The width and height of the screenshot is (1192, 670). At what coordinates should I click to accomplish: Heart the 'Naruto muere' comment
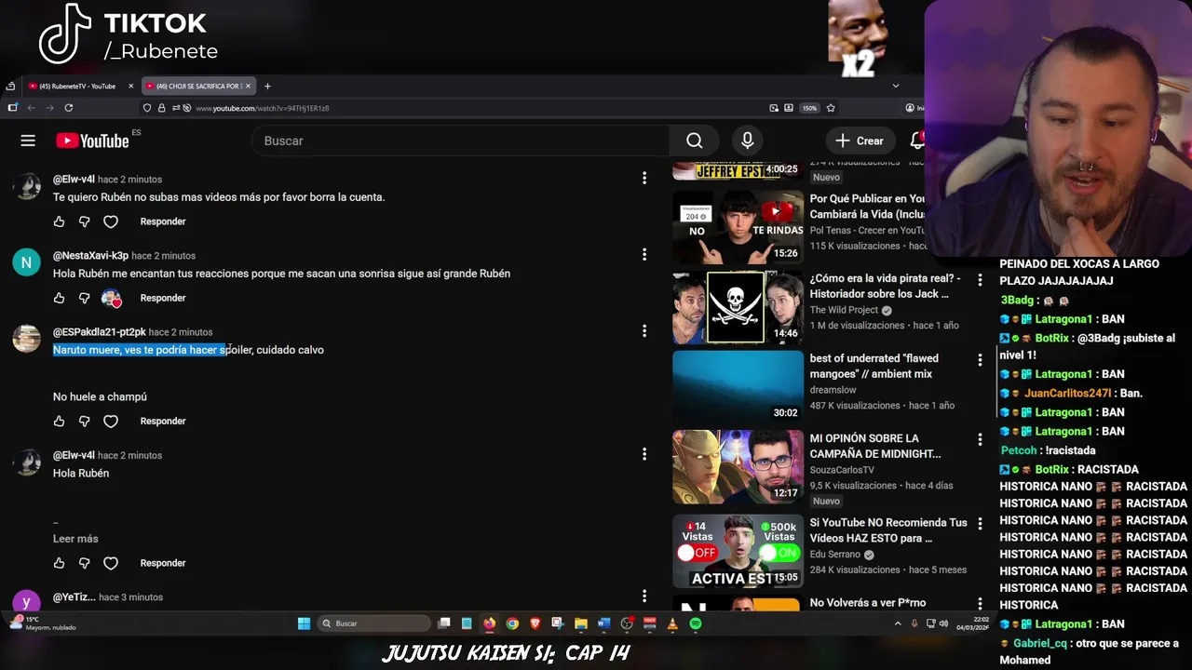pyautogui.click(x=111, y=421)
